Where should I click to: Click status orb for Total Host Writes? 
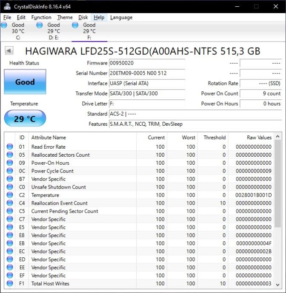10,284
